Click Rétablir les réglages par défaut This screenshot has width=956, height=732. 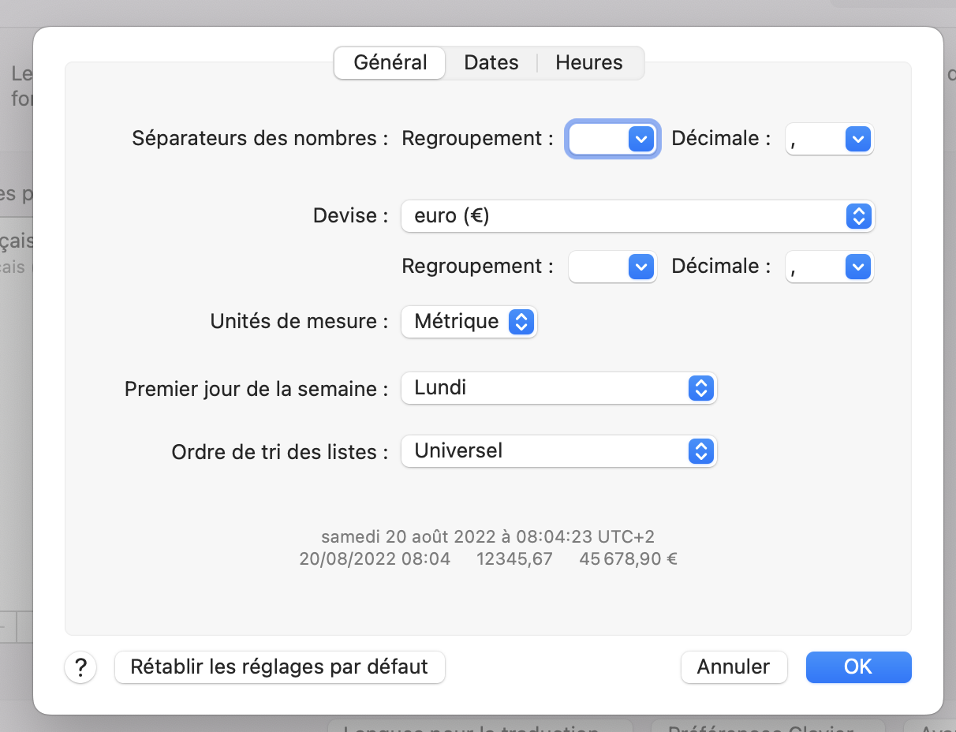coord(279,667)
